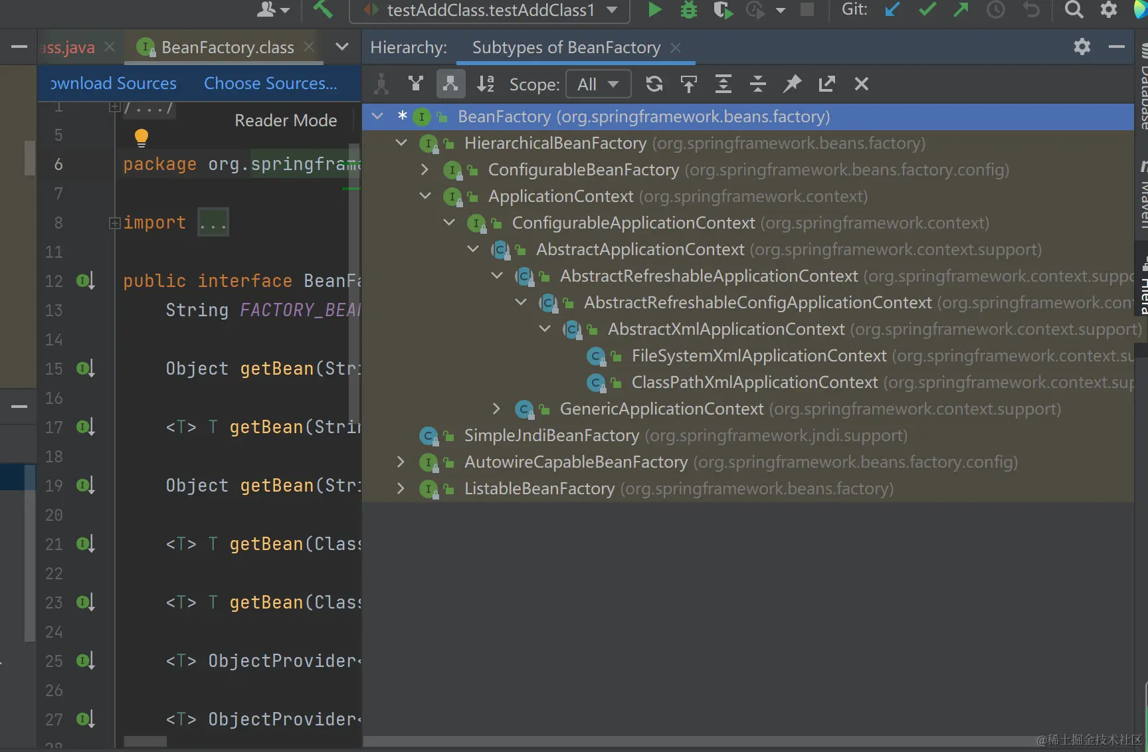The image size is (1148, 752).
Task: Collapse ConfigurableApplicationContext node
Action: (x=449, y=223)
